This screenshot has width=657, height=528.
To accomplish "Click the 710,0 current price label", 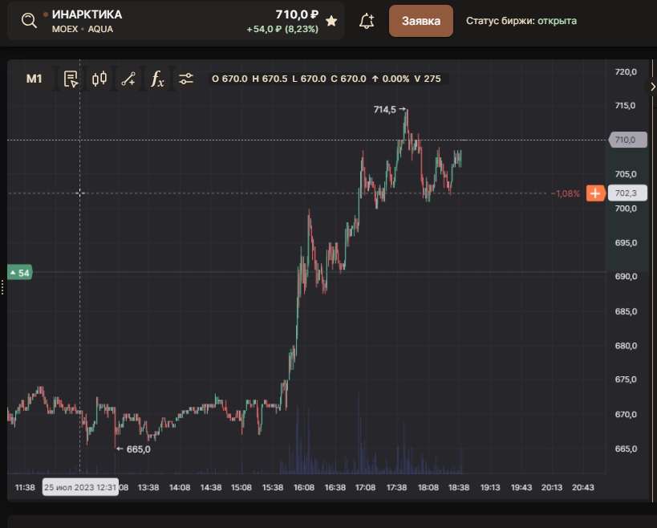I will (627, 140).
